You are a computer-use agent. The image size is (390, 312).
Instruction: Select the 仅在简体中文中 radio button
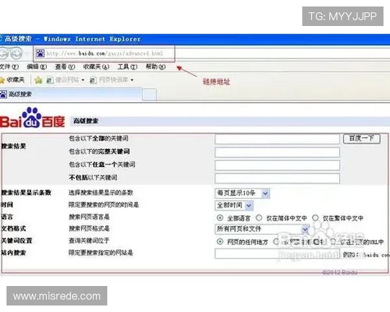[x=259, y=218]
